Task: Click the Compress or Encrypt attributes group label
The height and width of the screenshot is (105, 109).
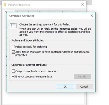Action: [29, 65]
